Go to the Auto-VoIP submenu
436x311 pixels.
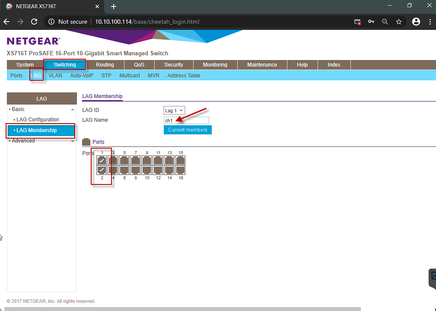(82, 76)
